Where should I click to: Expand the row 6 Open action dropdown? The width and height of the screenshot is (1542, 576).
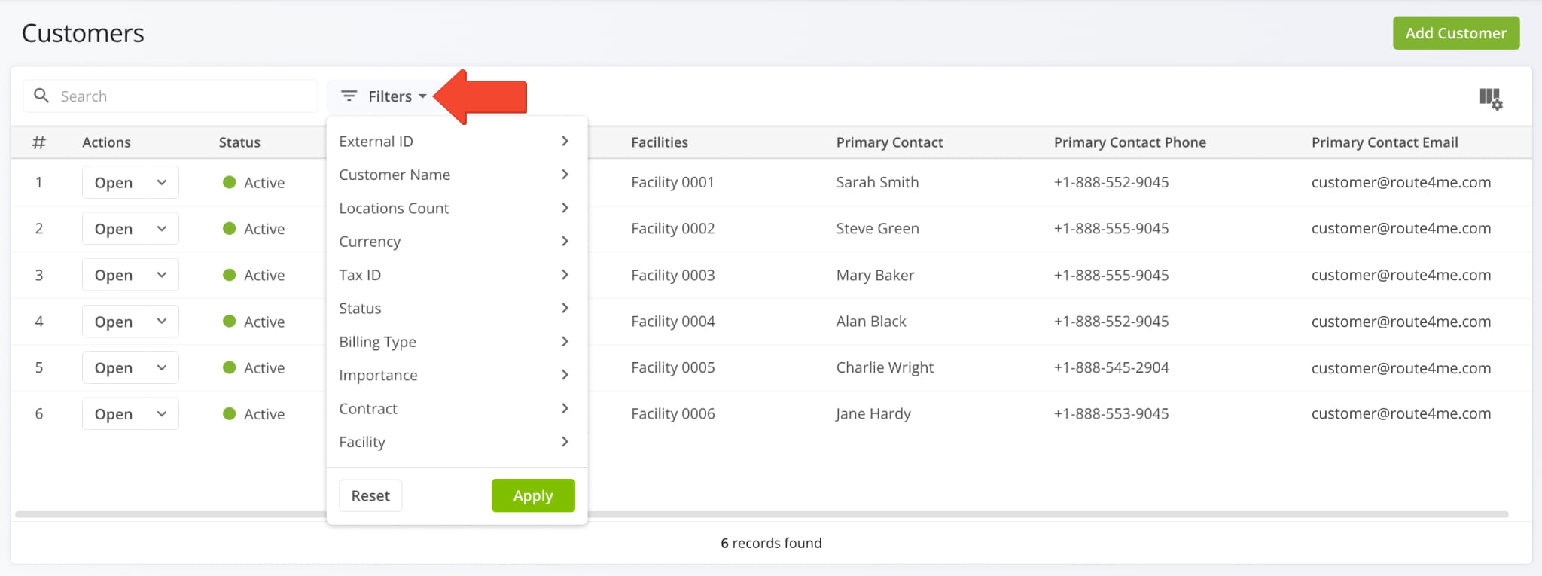point(162,413)
